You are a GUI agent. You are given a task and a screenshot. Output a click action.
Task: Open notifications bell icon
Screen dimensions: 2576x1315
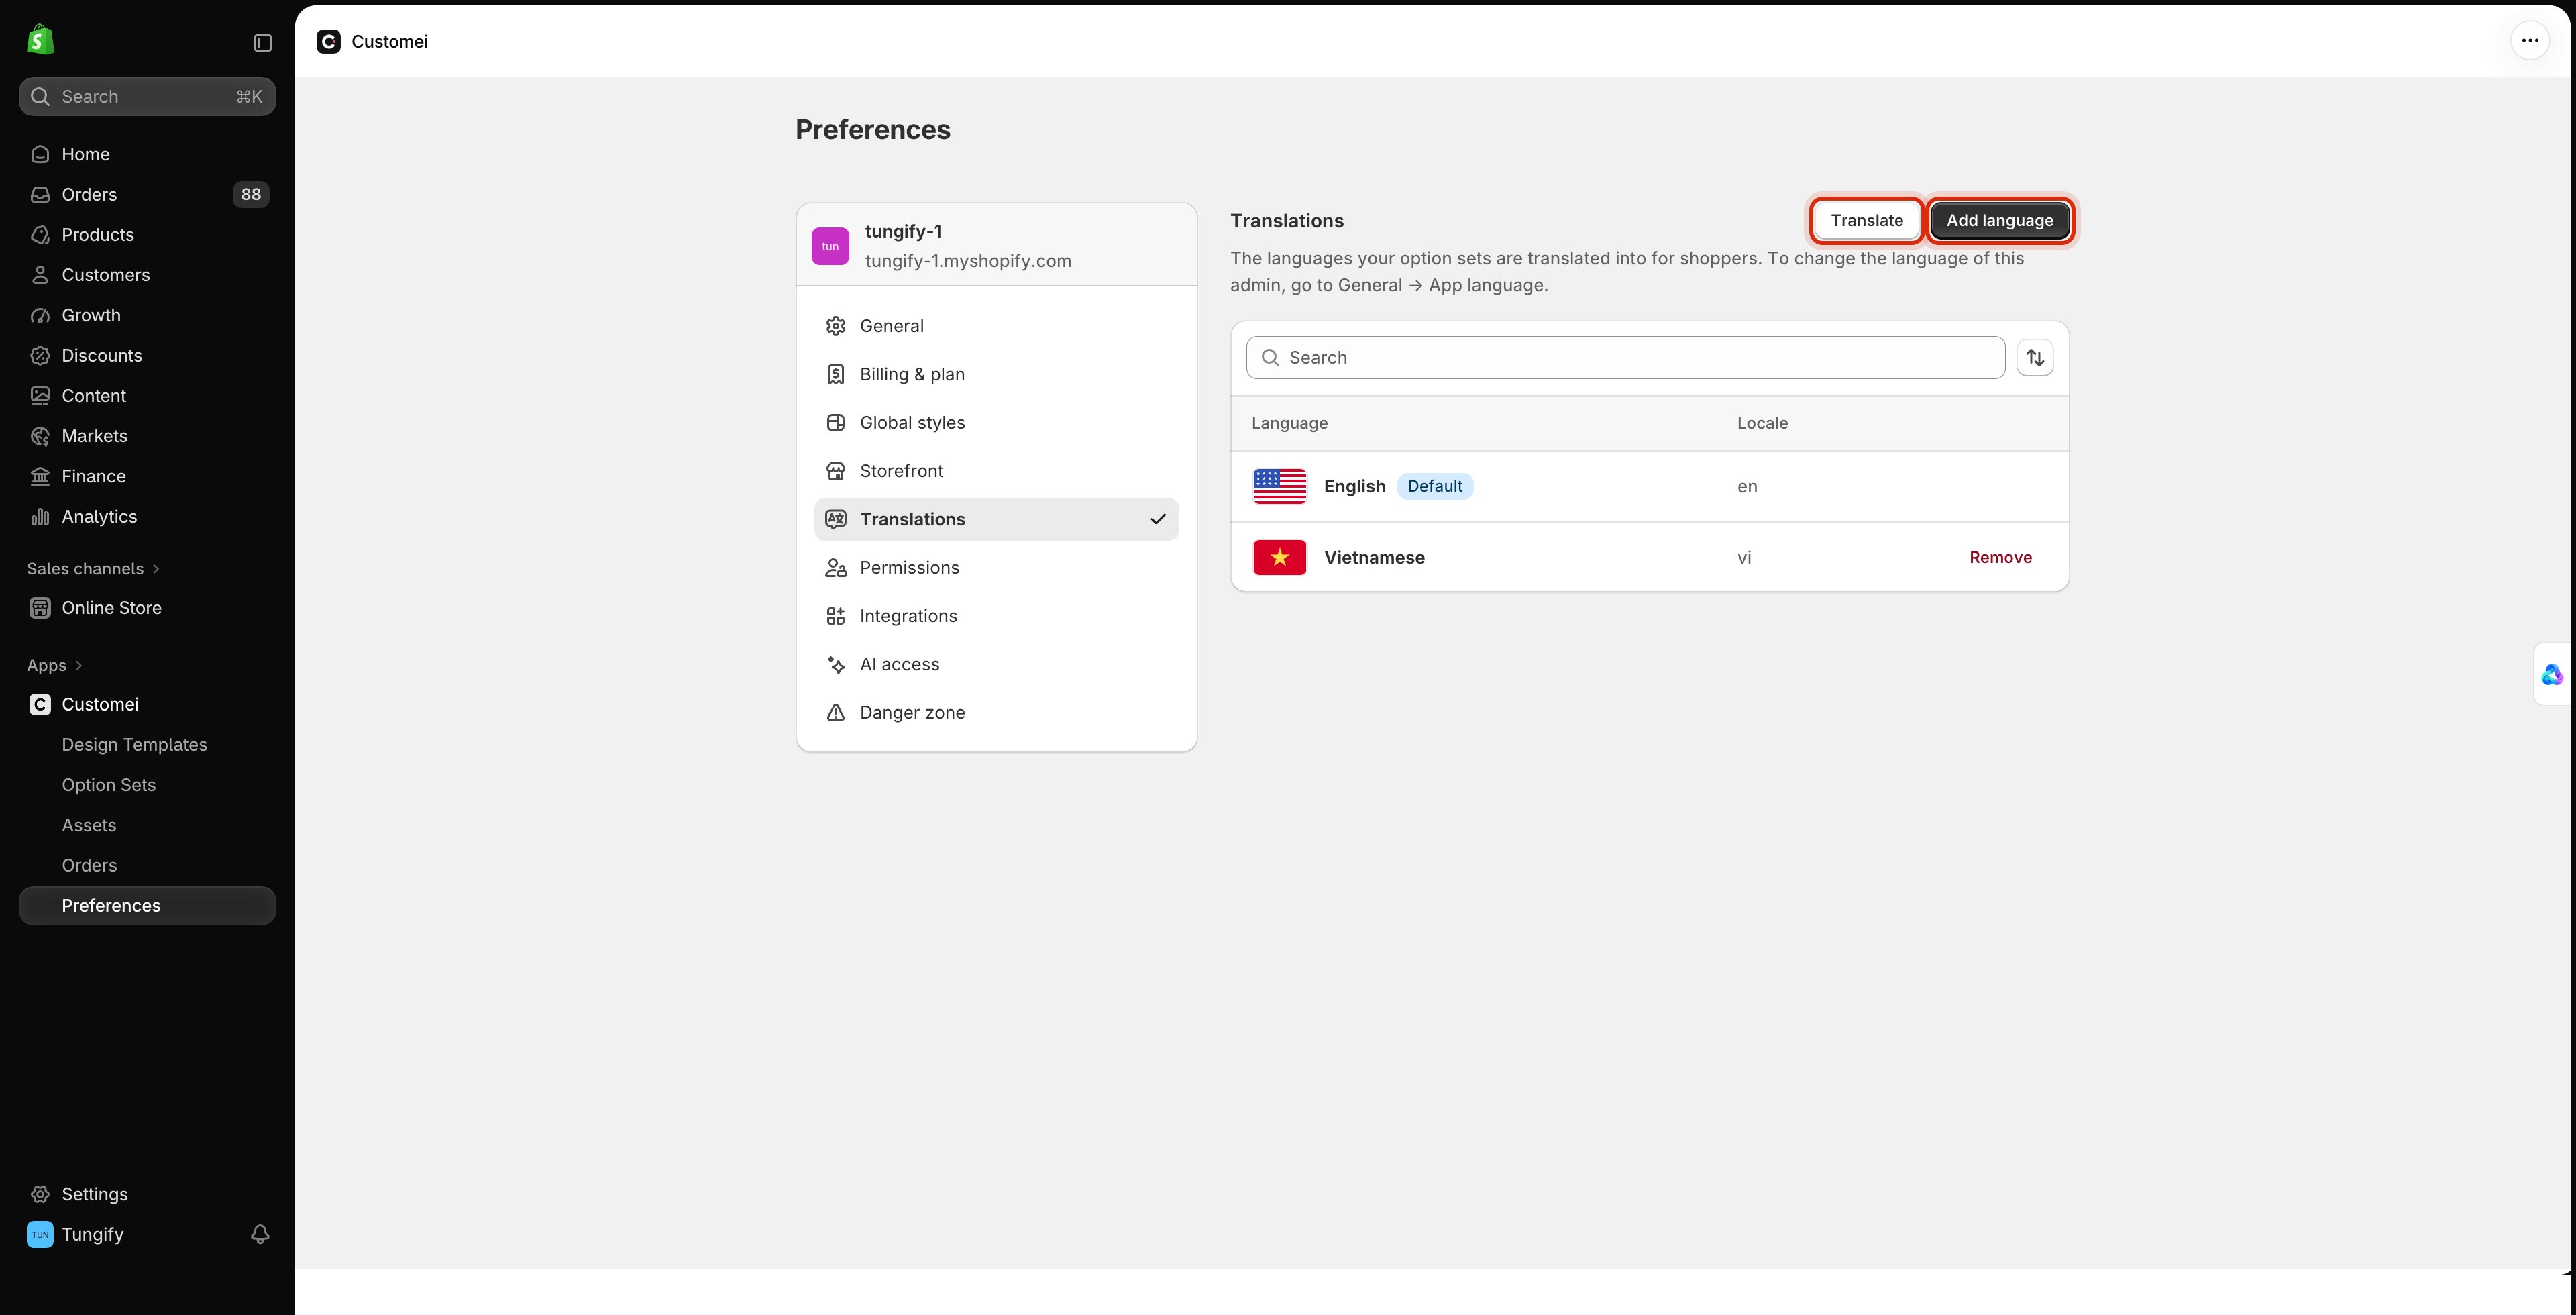coord(260,1235)
